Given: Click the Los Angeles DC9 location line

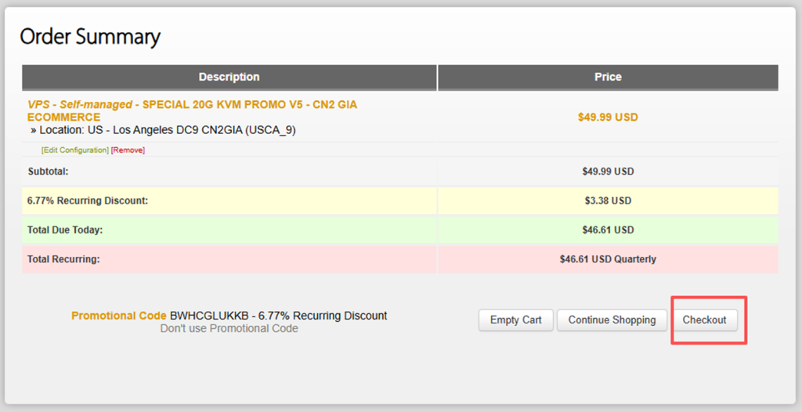Looking at the screenshot, I should [x=167, y=130].
